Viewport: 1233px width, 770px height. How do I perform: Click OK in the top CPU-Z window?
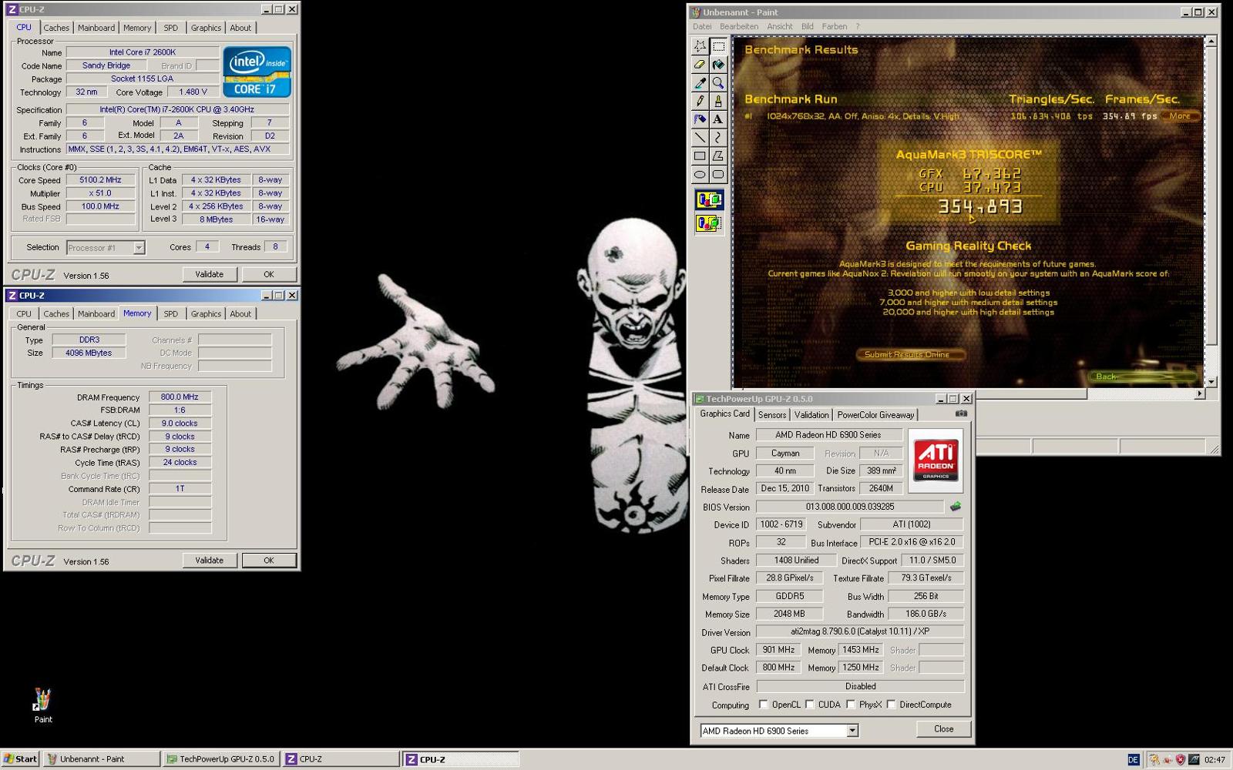269,274
